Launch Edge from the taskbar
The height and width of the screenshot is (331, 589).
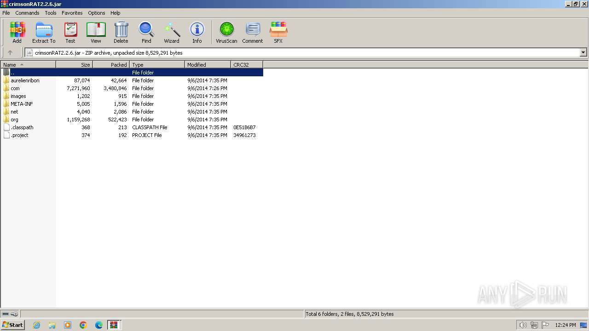coord(99,325)
